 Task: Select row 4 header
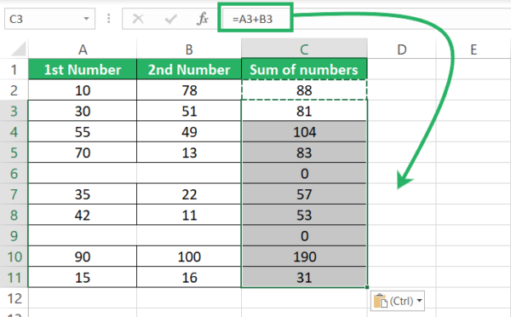tap(14, 132)
